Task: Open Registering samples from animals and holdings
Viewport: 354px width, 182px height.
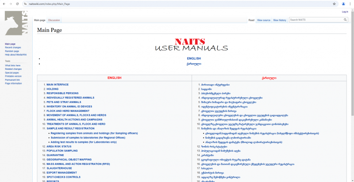Action: coord(94,133)
